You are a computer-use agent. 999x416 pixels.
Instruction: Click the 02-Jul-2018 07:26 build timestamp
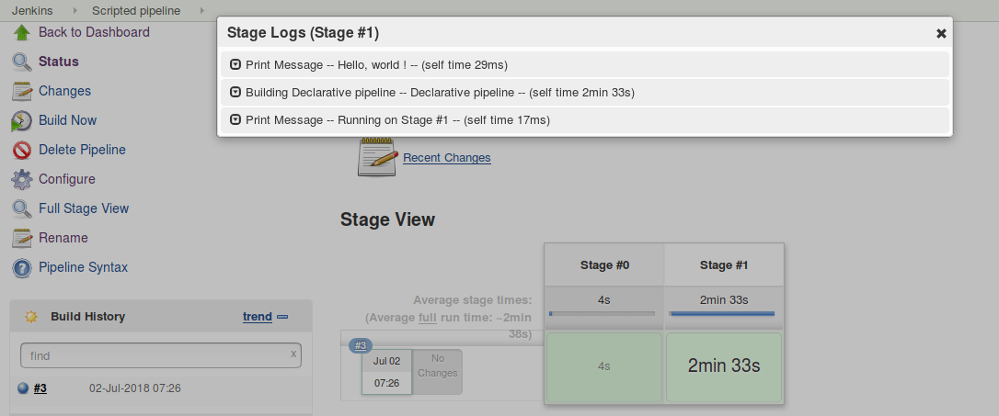tap(135, 388)
